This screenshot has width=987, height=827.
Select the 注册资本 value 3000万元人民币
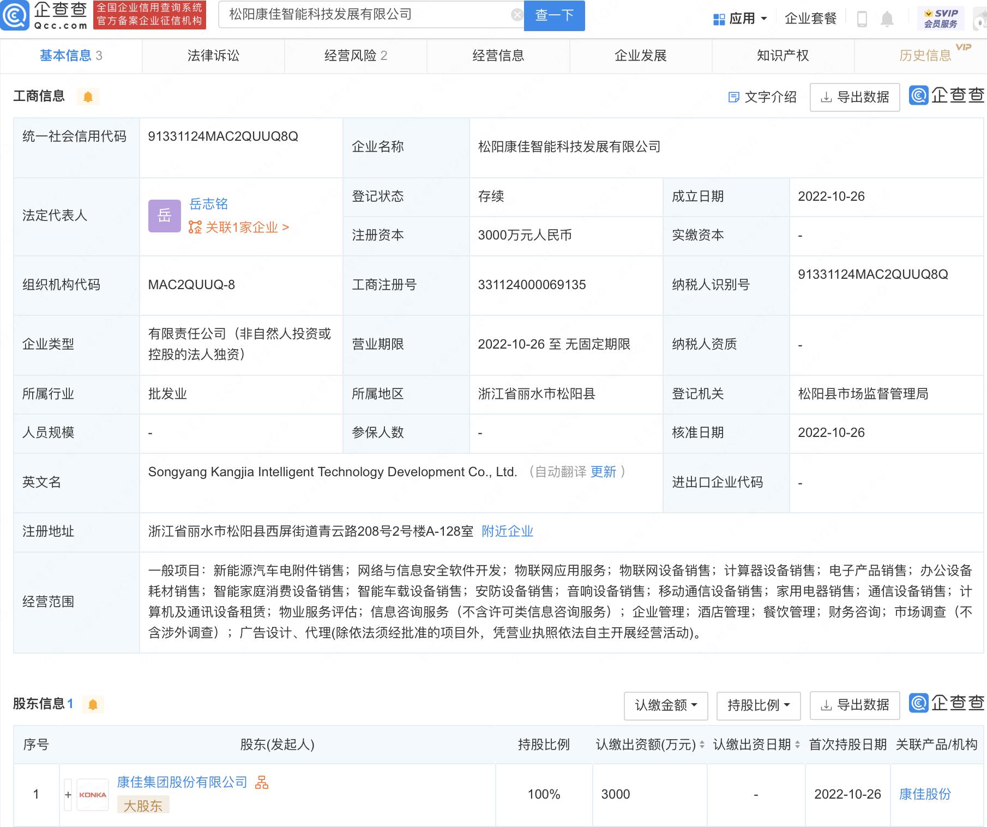[x=525, y=235]
